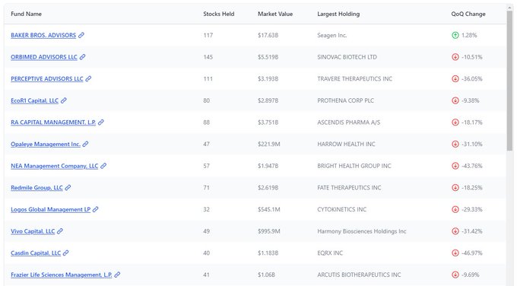Select ASCENDIS PHARMA A/S cell
The height and width of the screenshot is (286, 517).
click(x=348, y=122)
